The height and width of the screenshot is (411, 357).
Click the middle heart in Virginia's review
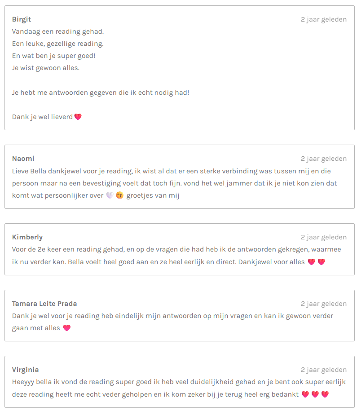click(x=315, y=394)
